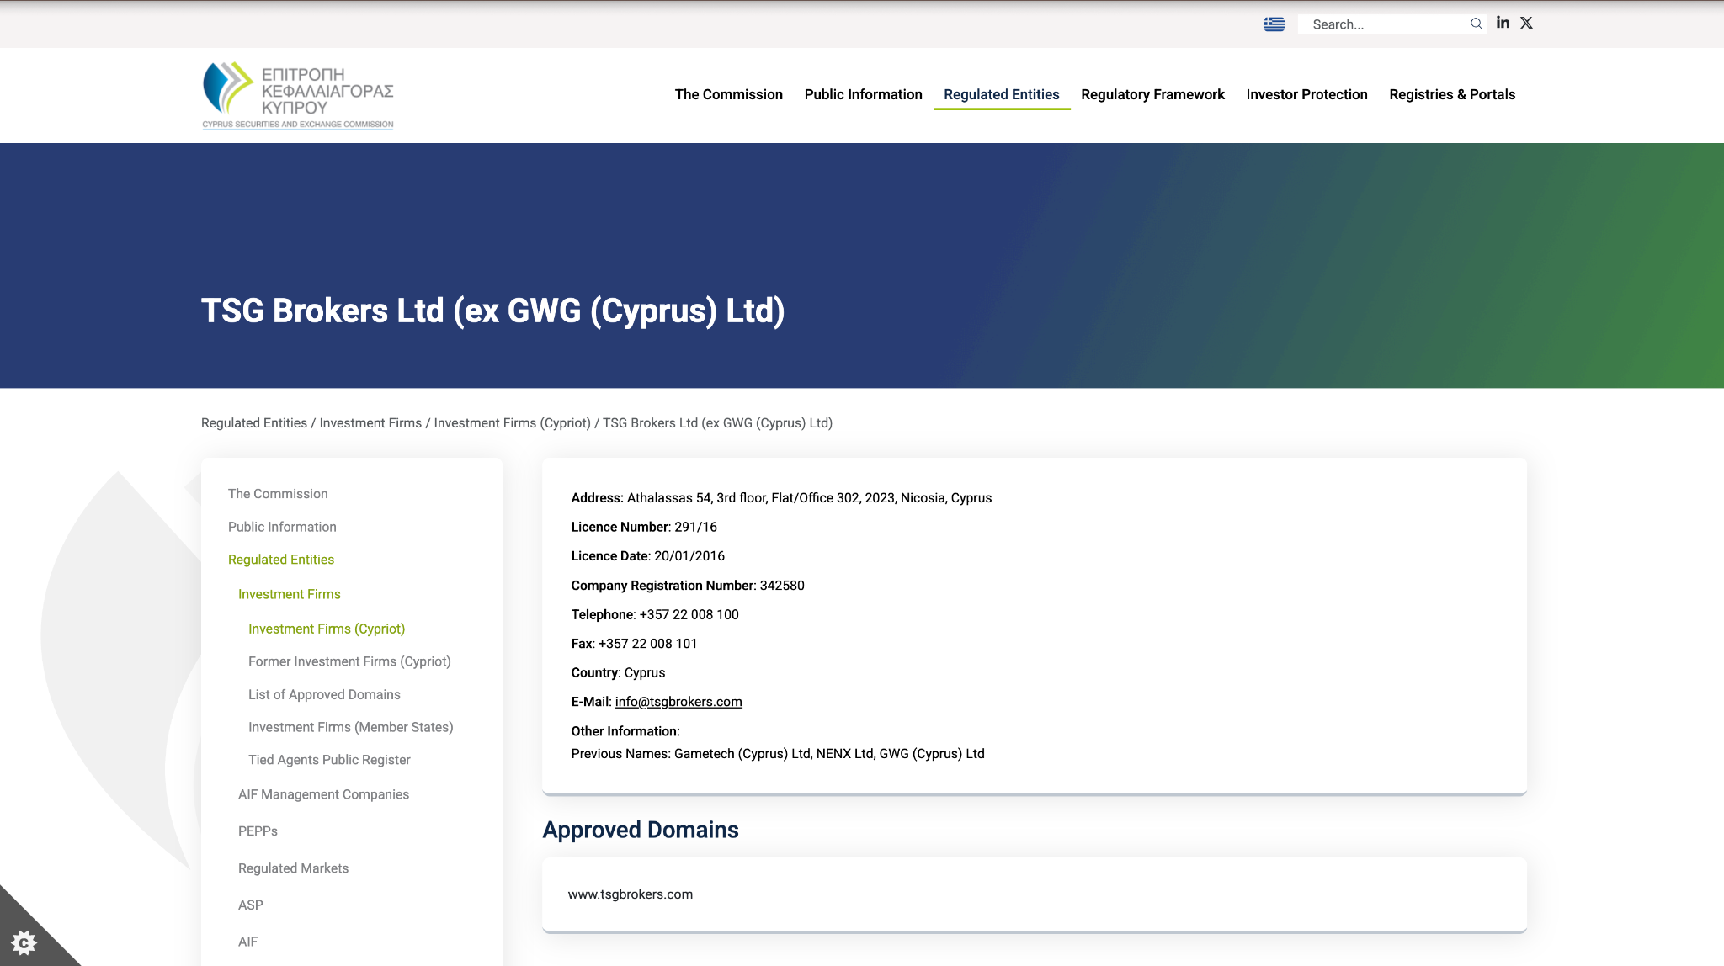
Task: Open Investor Protection top menu
Action: [x=1307, y=94]
